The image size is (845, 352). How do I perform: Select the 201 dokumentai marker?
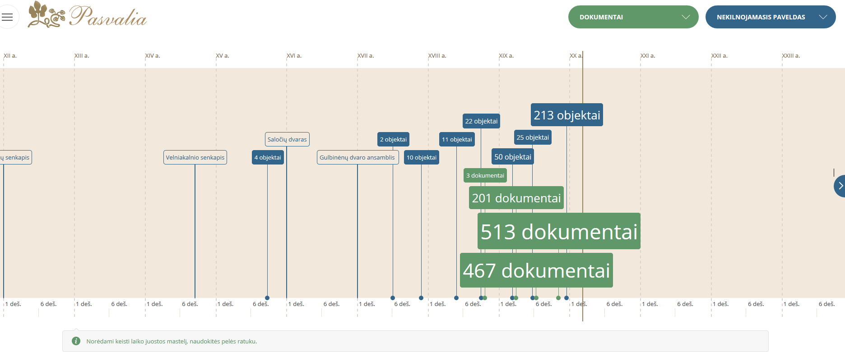[x=516, y=198]
